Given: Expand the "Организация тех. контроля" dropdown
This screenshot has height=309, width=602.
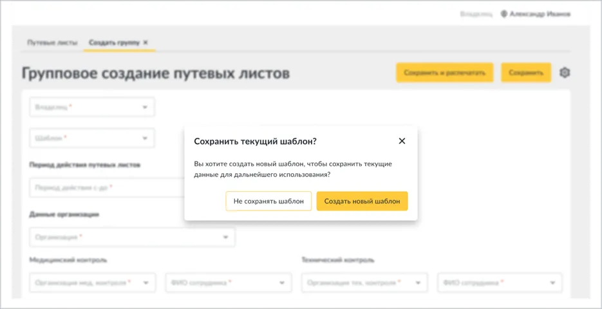Looking at the screenshot, I should [364, 283].
